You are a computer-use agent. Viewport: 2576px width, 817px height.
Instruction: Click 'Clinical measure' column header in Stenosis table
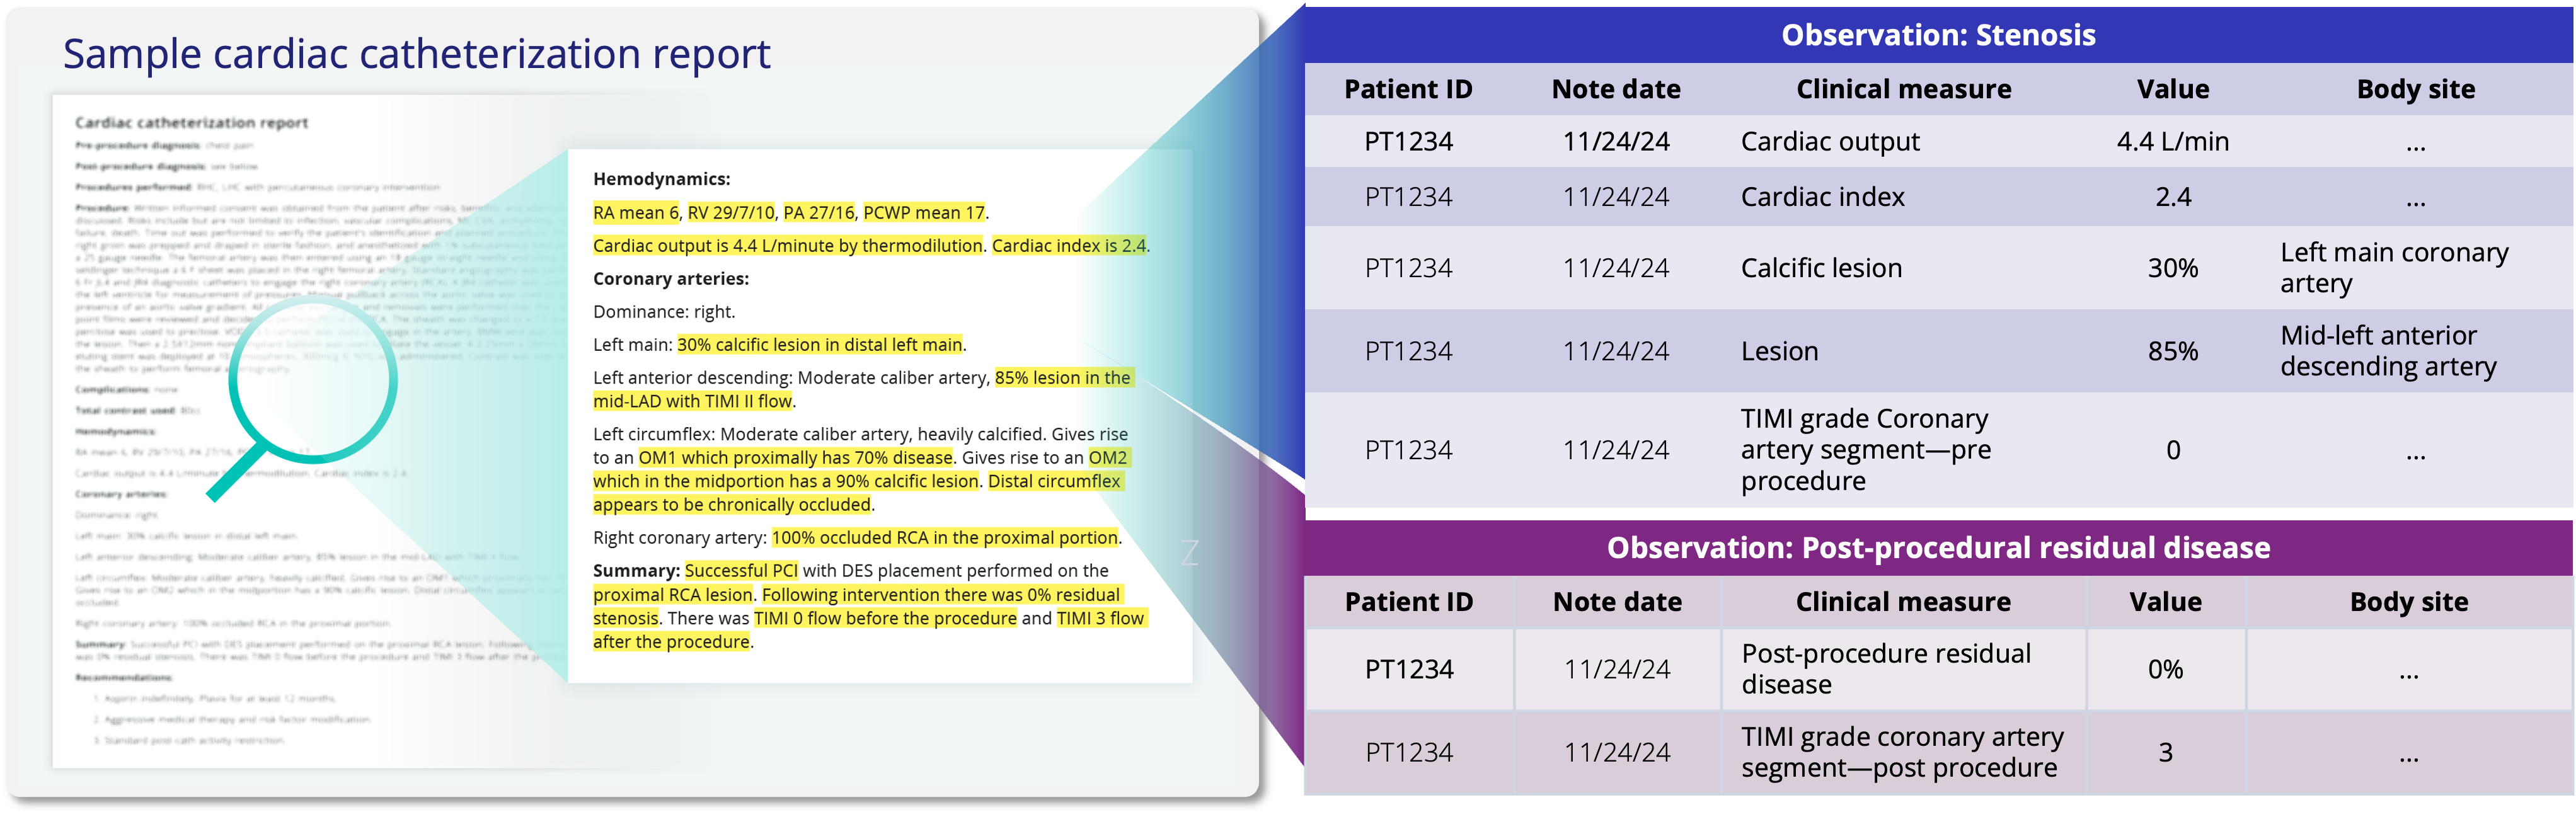pos(1903,89)
